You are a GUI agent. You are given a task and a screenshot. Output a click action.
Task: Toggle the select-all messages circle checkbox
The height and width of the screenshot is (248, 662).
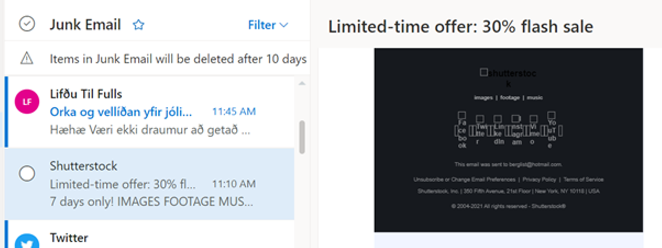coord(27,24)
